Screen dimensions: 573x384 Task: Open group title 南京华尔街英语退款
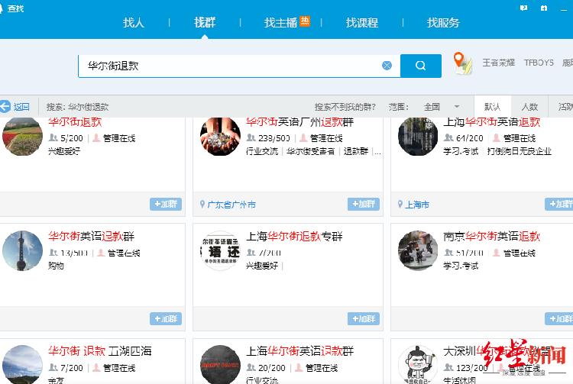coord(492,236)
